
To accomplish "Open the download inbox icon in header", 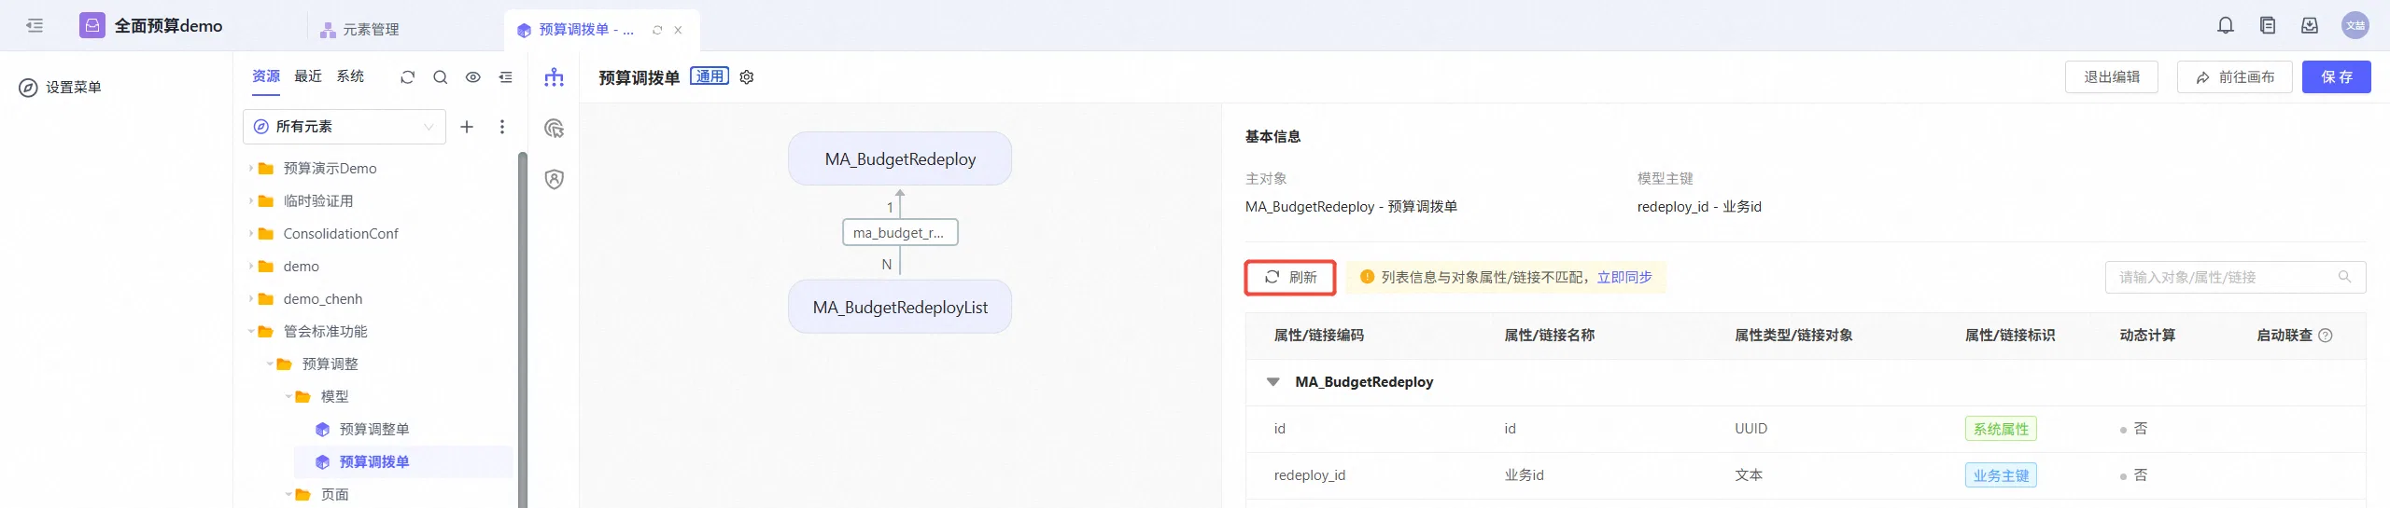I will pyautogui.click(x=2310, y=25).
